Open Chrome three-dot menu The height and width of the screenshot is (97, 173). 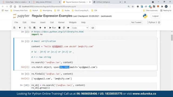coord(170,6)
